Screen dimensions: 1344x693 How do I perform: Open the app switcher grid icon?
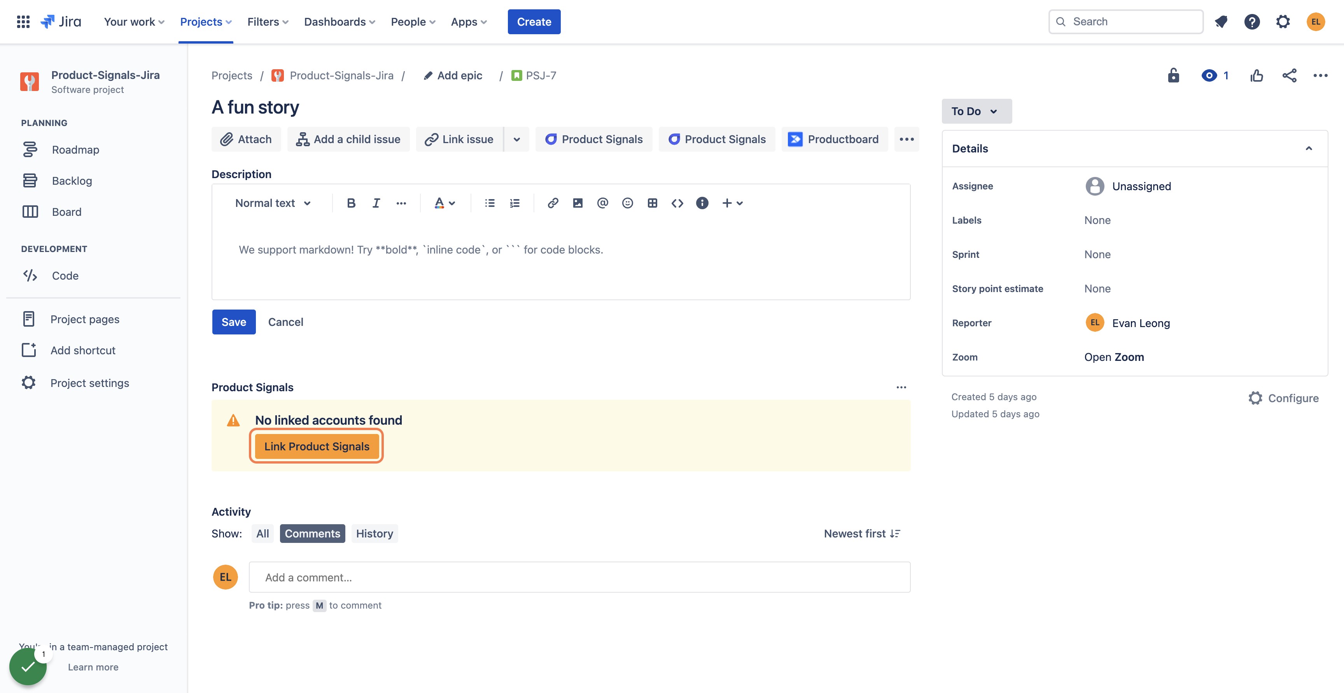(23, 21)
